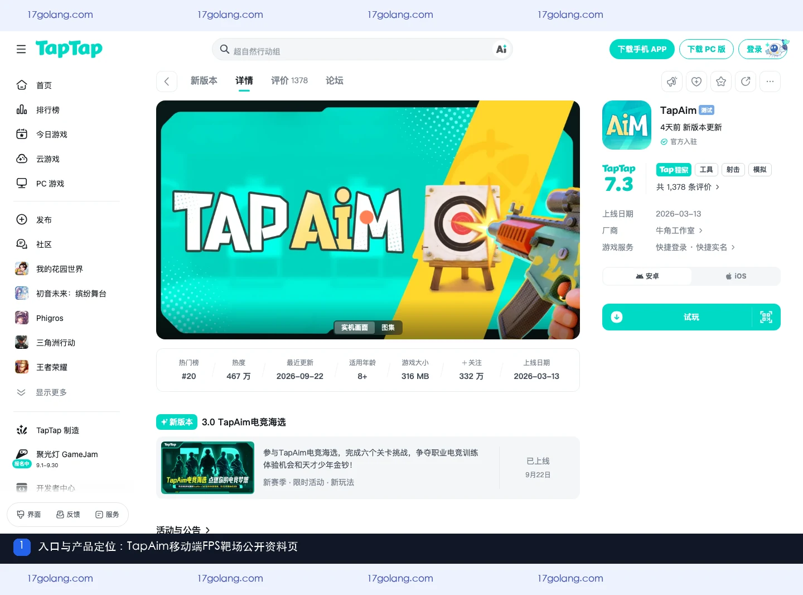The width and height of the screenshot is (803, 595).
Task: Open the three-dots more options
Action: (x=770, y=81)
